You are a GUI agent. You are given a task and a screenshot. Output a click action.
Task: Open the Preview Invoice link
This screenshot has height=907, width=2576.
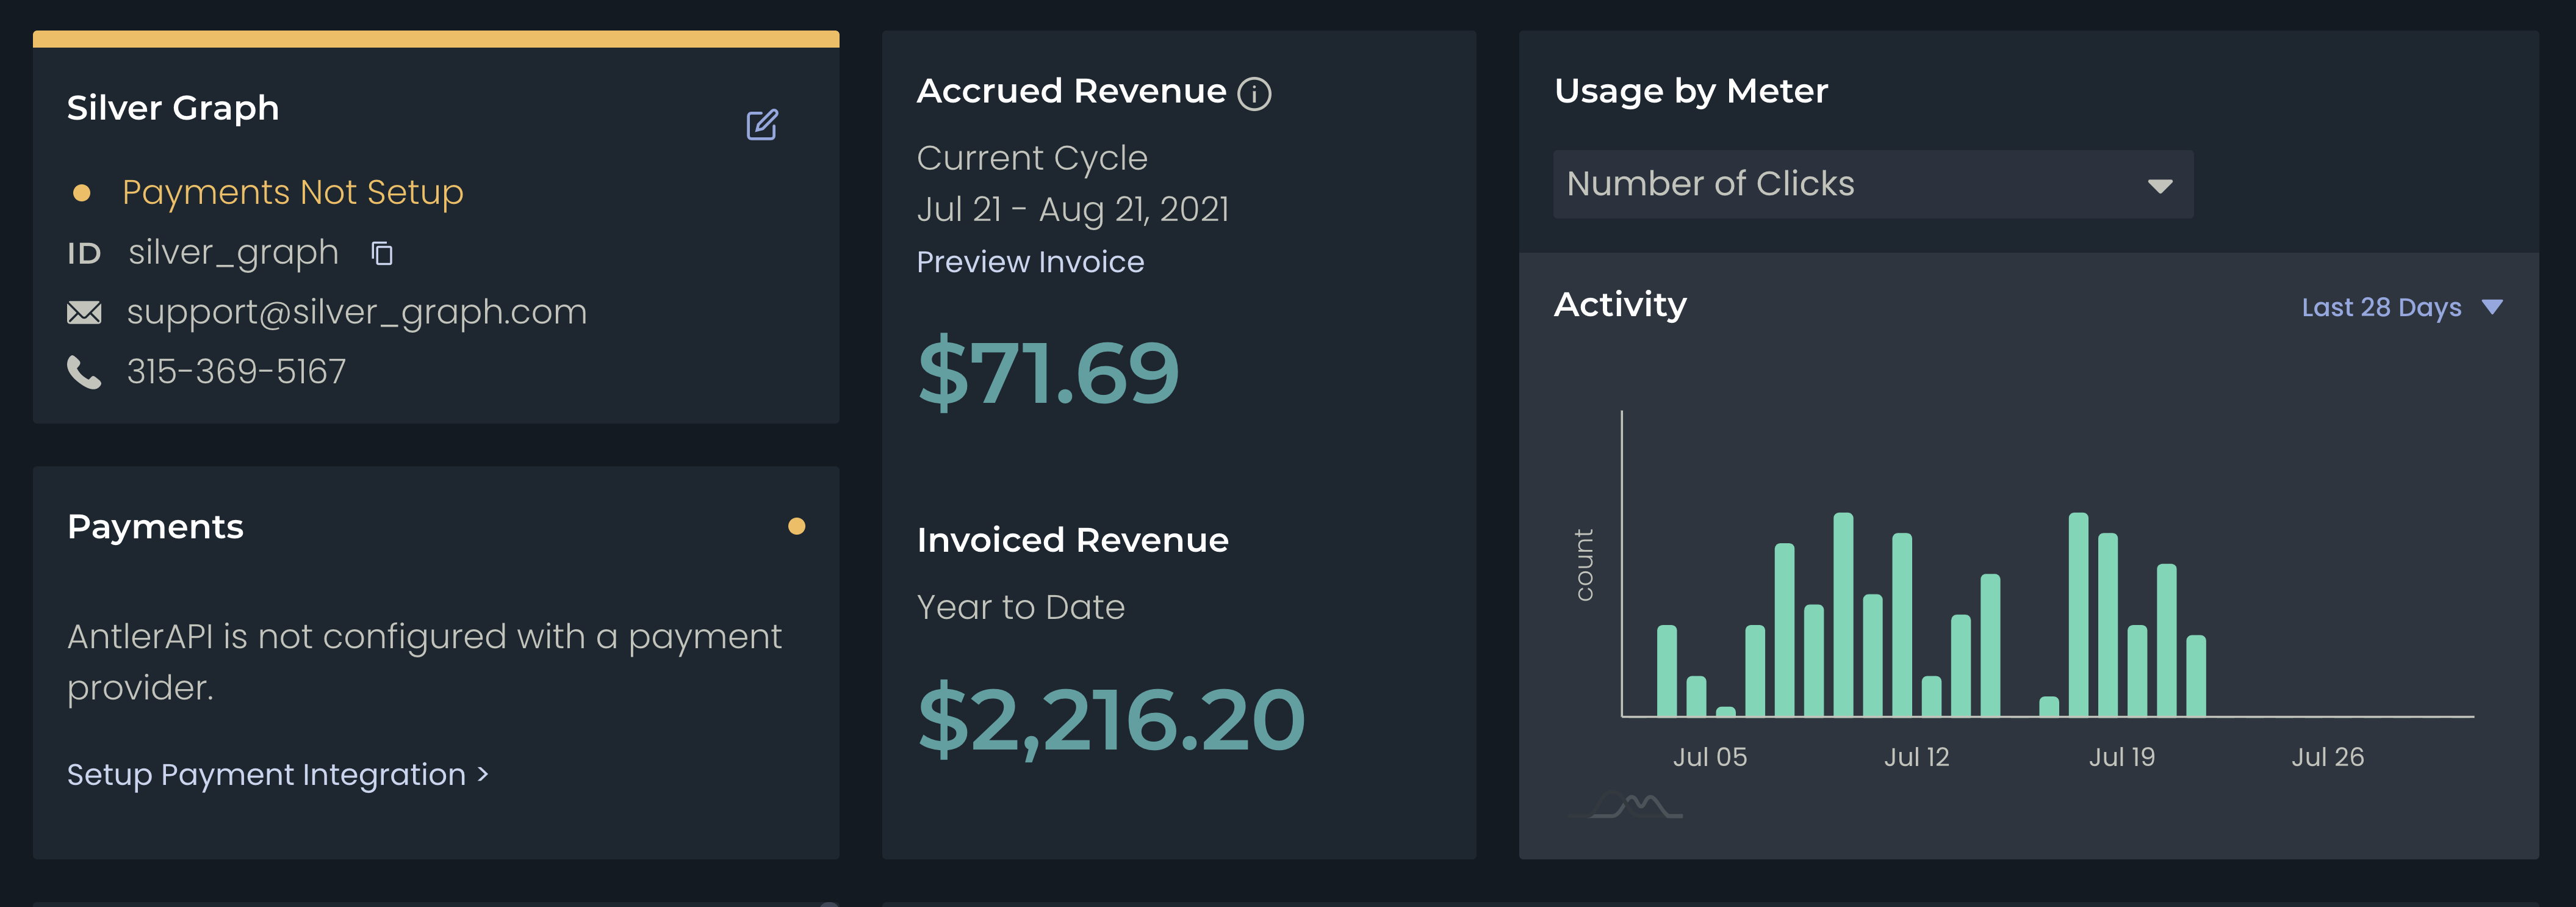pyautogui.click(x=1030, y=262)
